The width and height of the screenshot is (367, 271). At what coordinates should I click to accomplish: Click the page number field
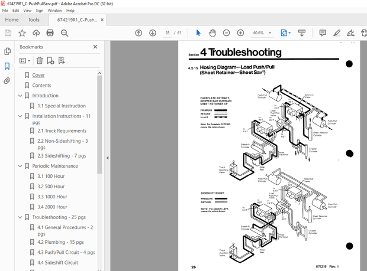(168, 33)
